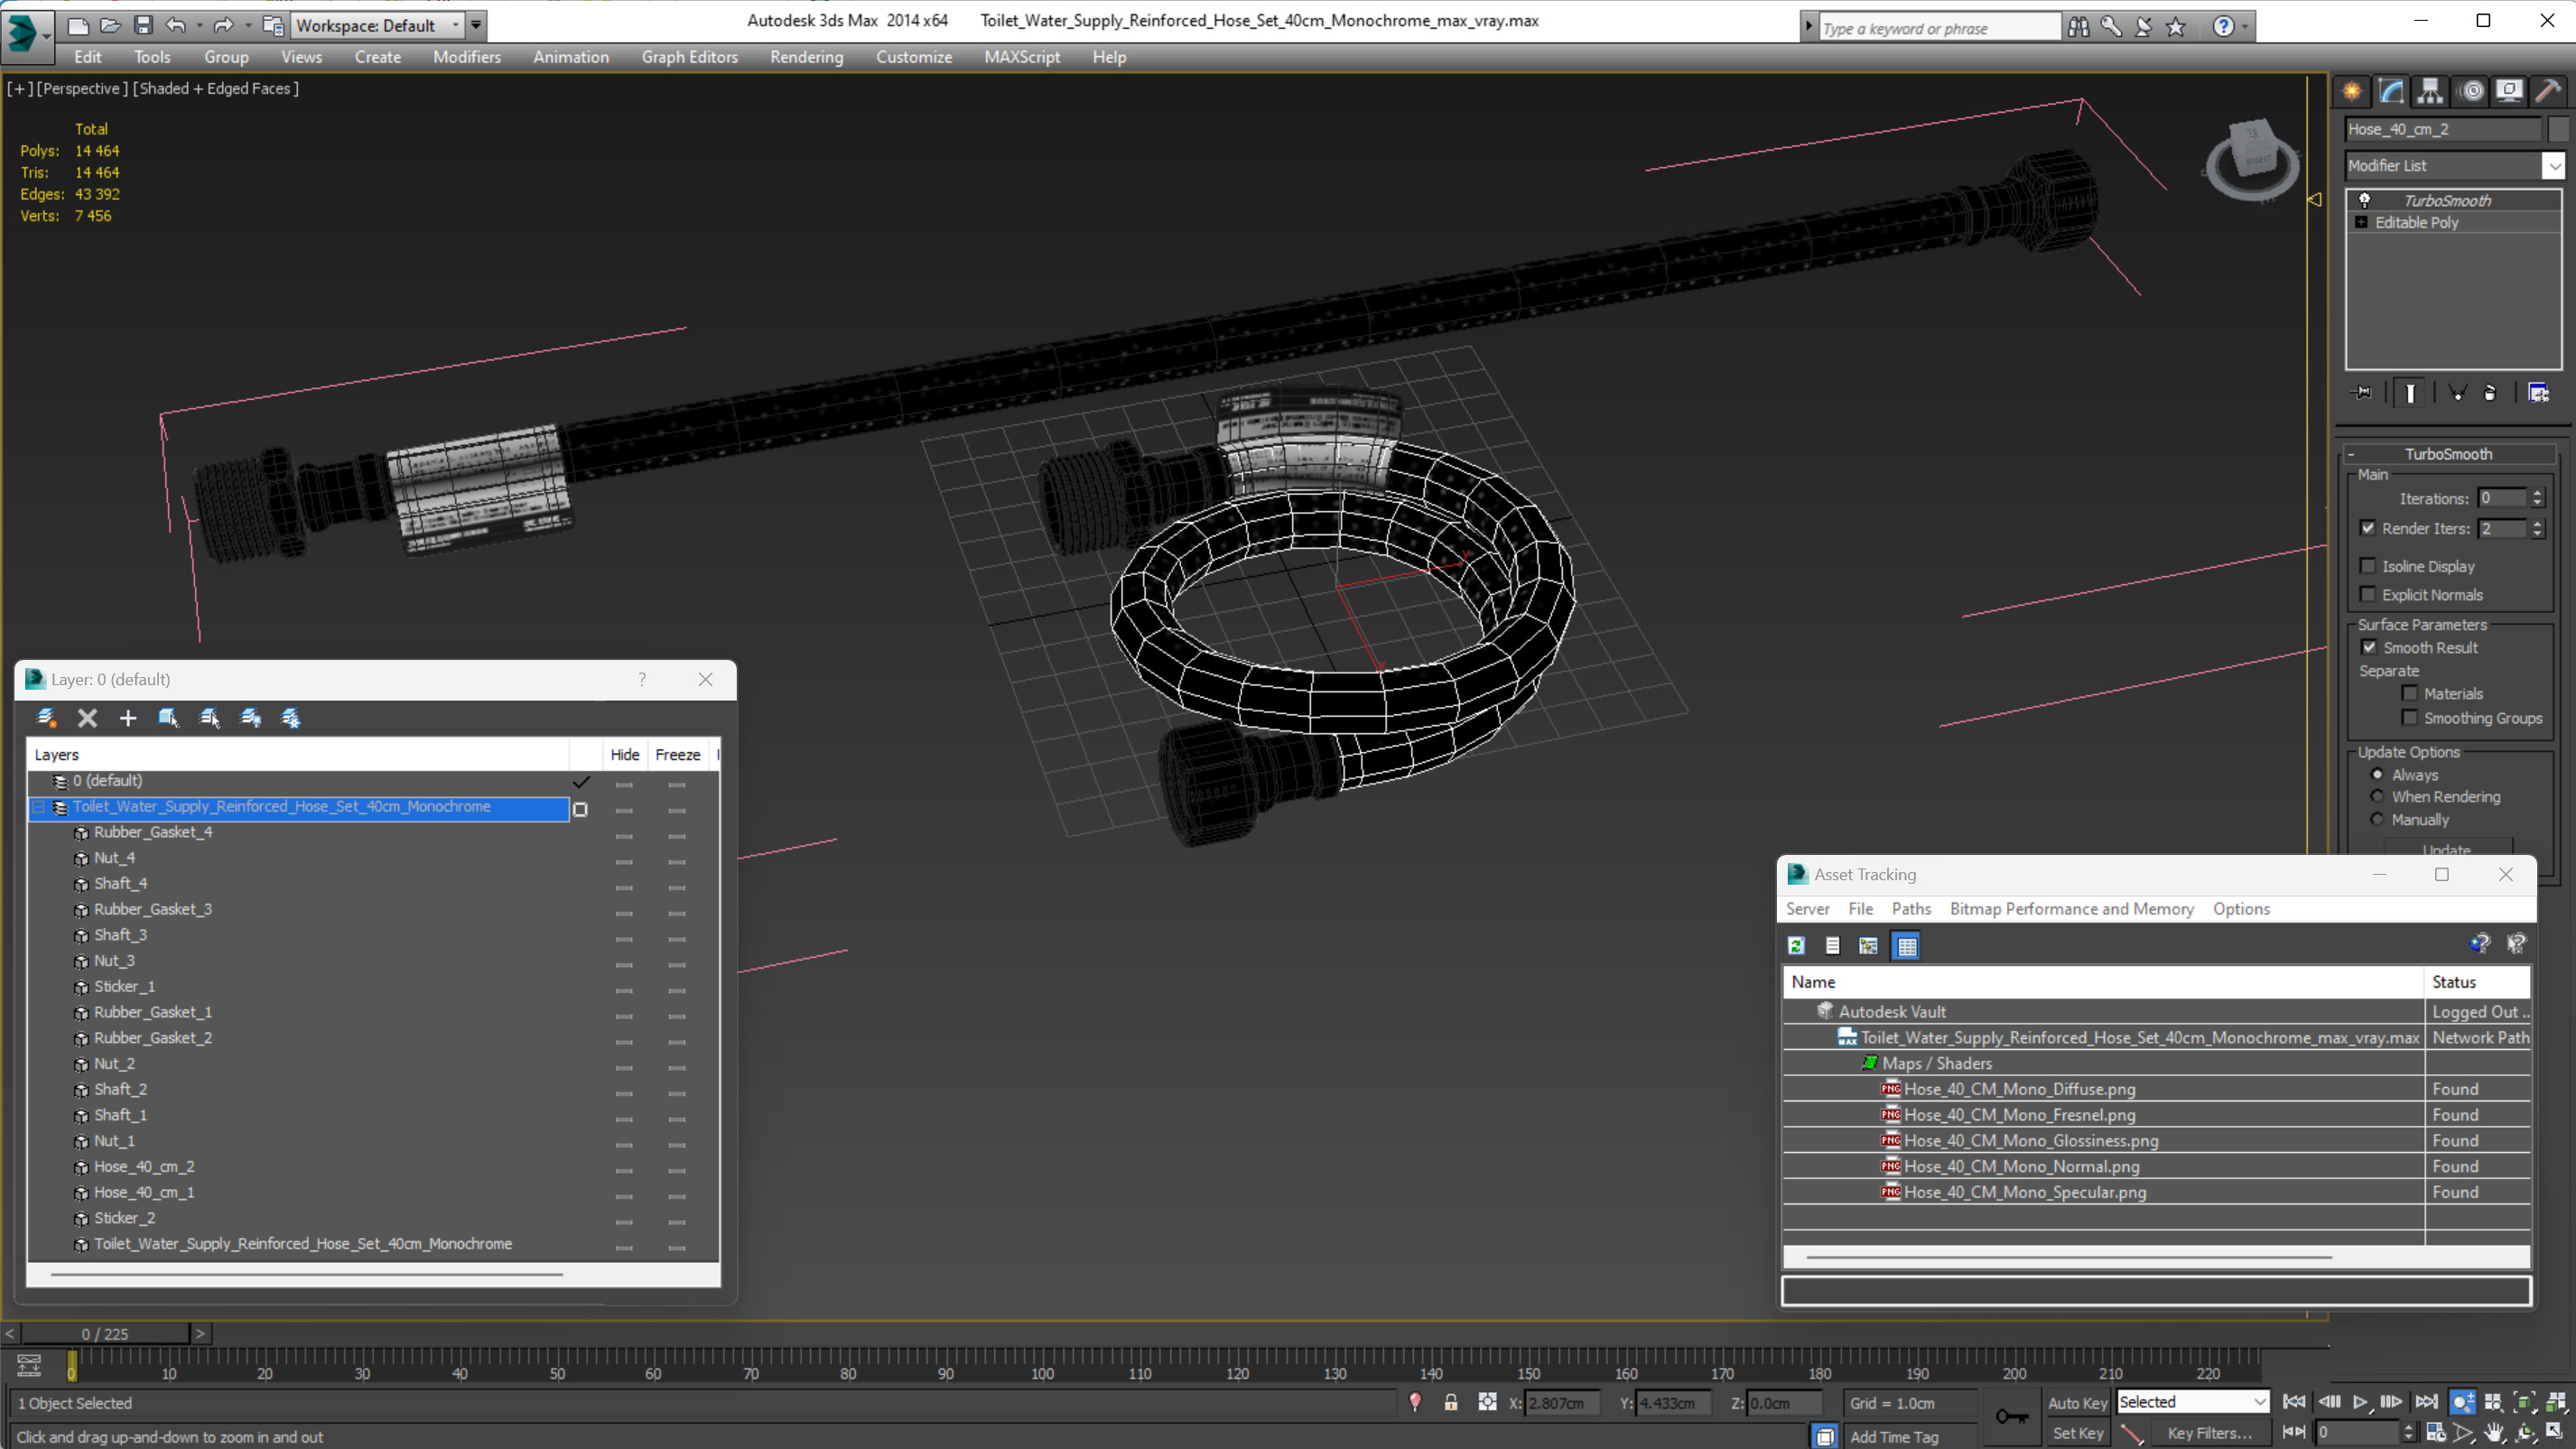Click the Undo arrow icon
Image resolution: width=2576 pixels, height=1449 pixels.
click(176, 25)
